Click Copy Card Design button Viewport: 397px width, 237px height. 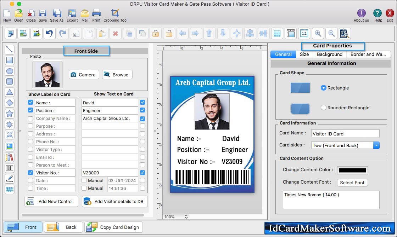pyautogui.click(x=114, y=227)
